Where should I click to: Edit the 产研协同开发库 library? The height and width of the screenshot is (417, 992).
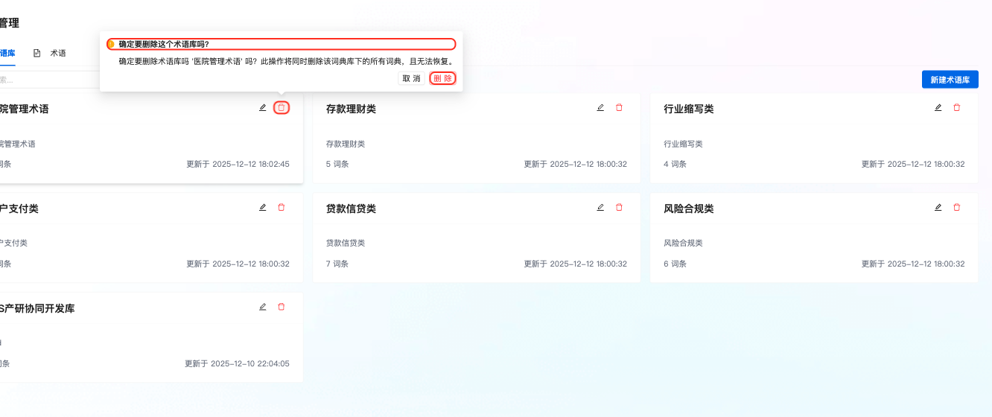pyautogui.click(x=262, y=307)
